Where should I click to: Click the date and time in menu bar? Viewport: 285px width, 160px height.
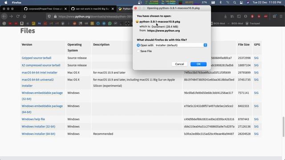click(x=267, y=3)
